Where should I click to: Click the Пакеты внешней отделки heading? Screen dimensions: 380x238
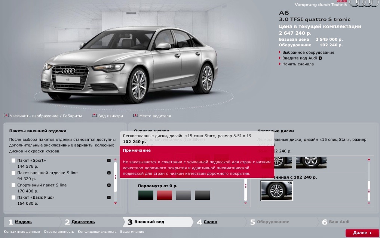(x=38, y=131)
